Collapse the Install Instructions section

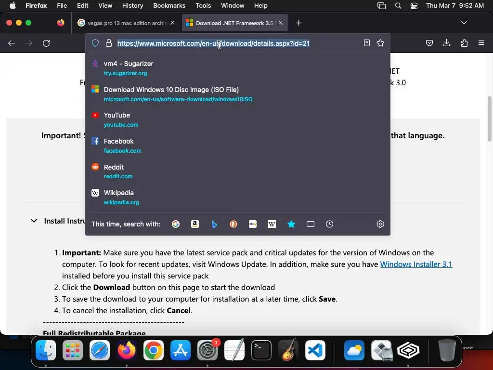point(34,221)
